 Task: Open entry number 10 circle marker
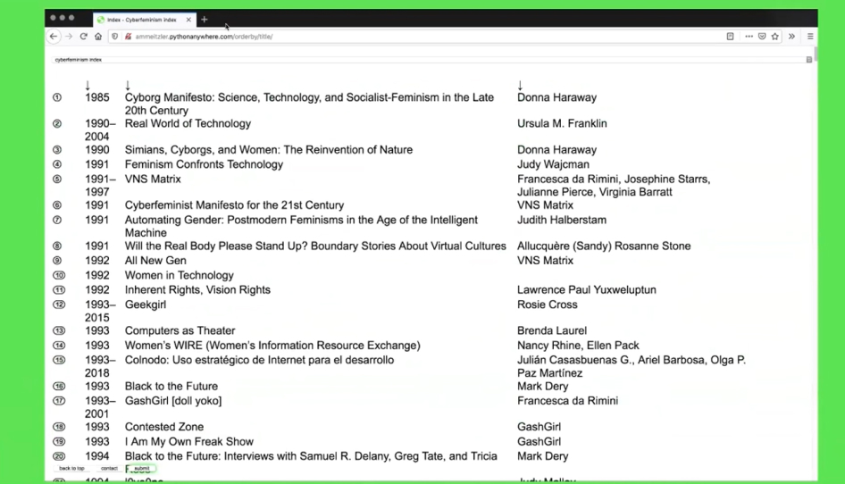coord(59,275)
